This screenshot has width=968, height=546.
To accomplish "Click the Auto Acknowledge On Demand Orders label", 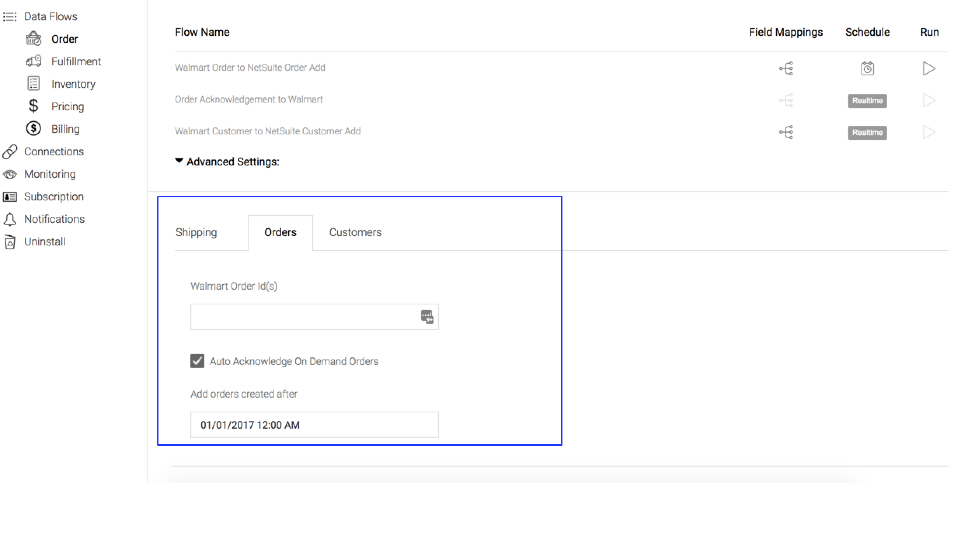I will click(294, 361).
